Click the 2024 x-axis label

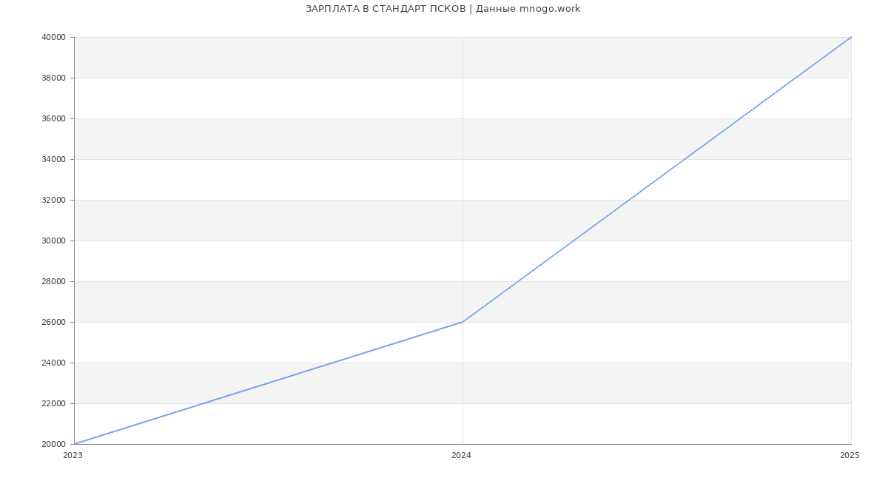pyautogui.click(x=461, y=456)
